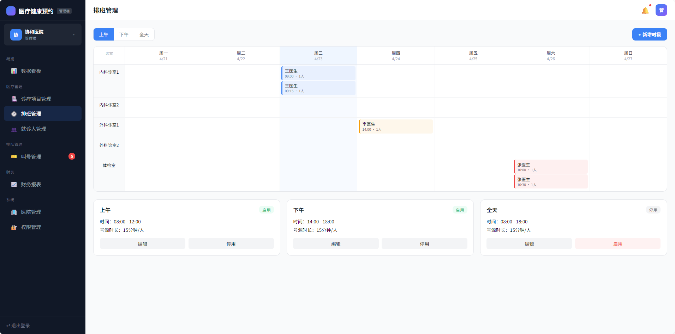Click the 新增时段 button
This screenshot has height=334, width=675.
[649, 35]
